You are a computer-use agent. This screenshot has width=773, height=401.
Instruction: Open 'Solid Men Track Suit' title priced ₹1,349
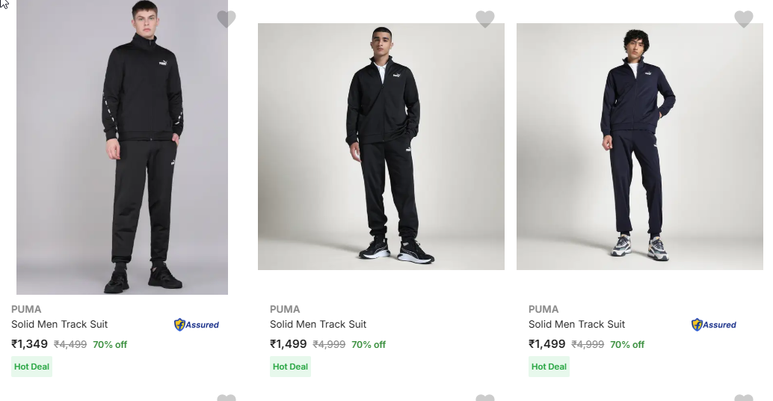coord(60,324)
